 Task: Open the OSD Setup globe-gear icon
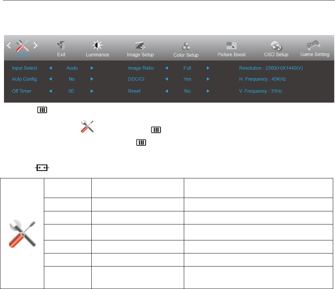(x=276, y=46)
